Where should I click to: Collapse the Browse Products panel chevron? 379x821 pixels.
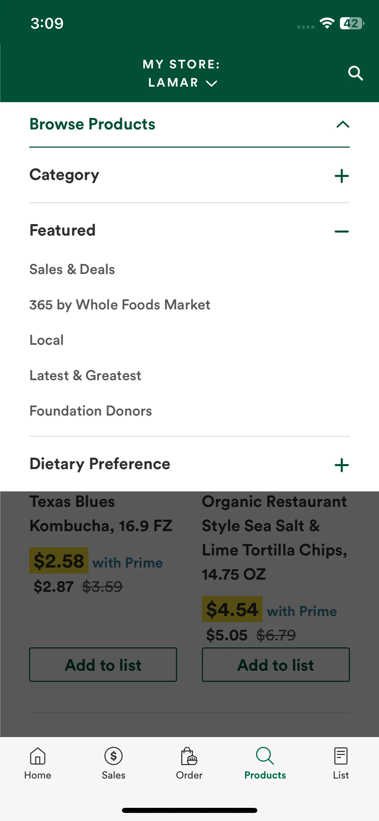pos(343,124)
